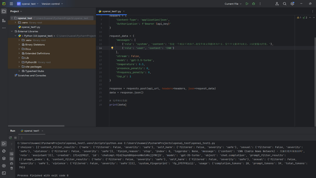The height and width of the screenshot is (178, 316).
Task: Open Terminal tool window icon
Action: 4,173
